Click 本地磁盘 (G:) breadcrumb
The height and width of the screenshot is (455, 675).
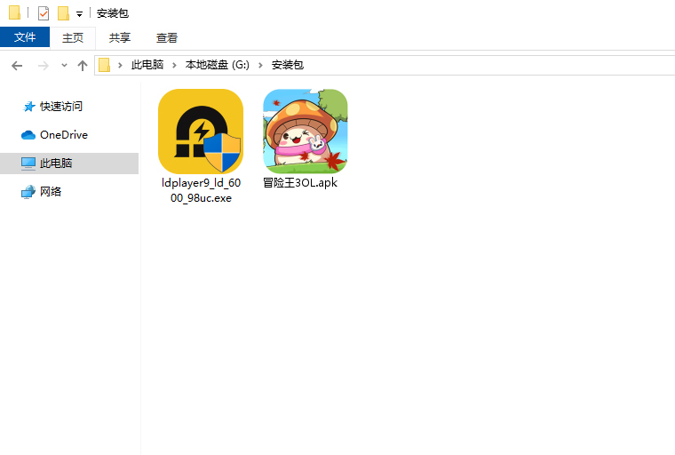click(x=218, y=65)
